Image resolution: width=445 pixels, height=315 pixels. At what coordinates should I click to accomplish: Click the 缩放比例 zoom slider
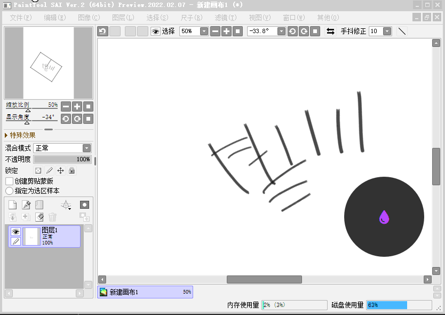[x=32, y=107]
